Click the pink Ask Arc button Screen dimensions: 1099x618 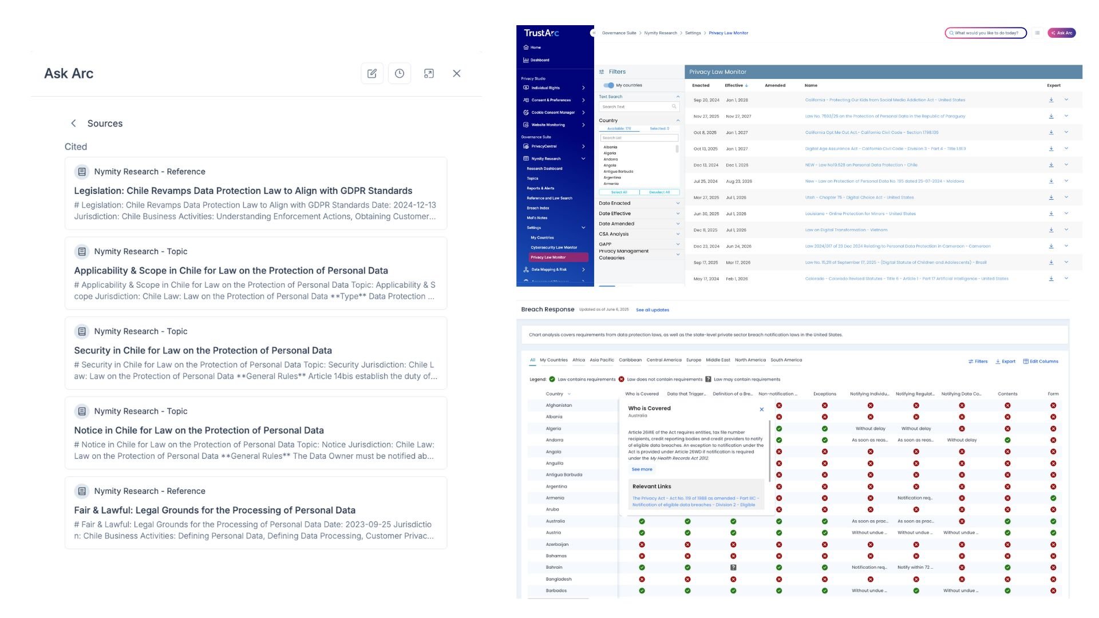pos(1062,33)
